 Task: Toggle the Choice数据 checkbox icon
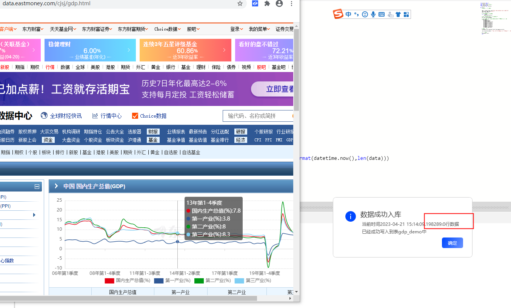click(x=135, y=116)
